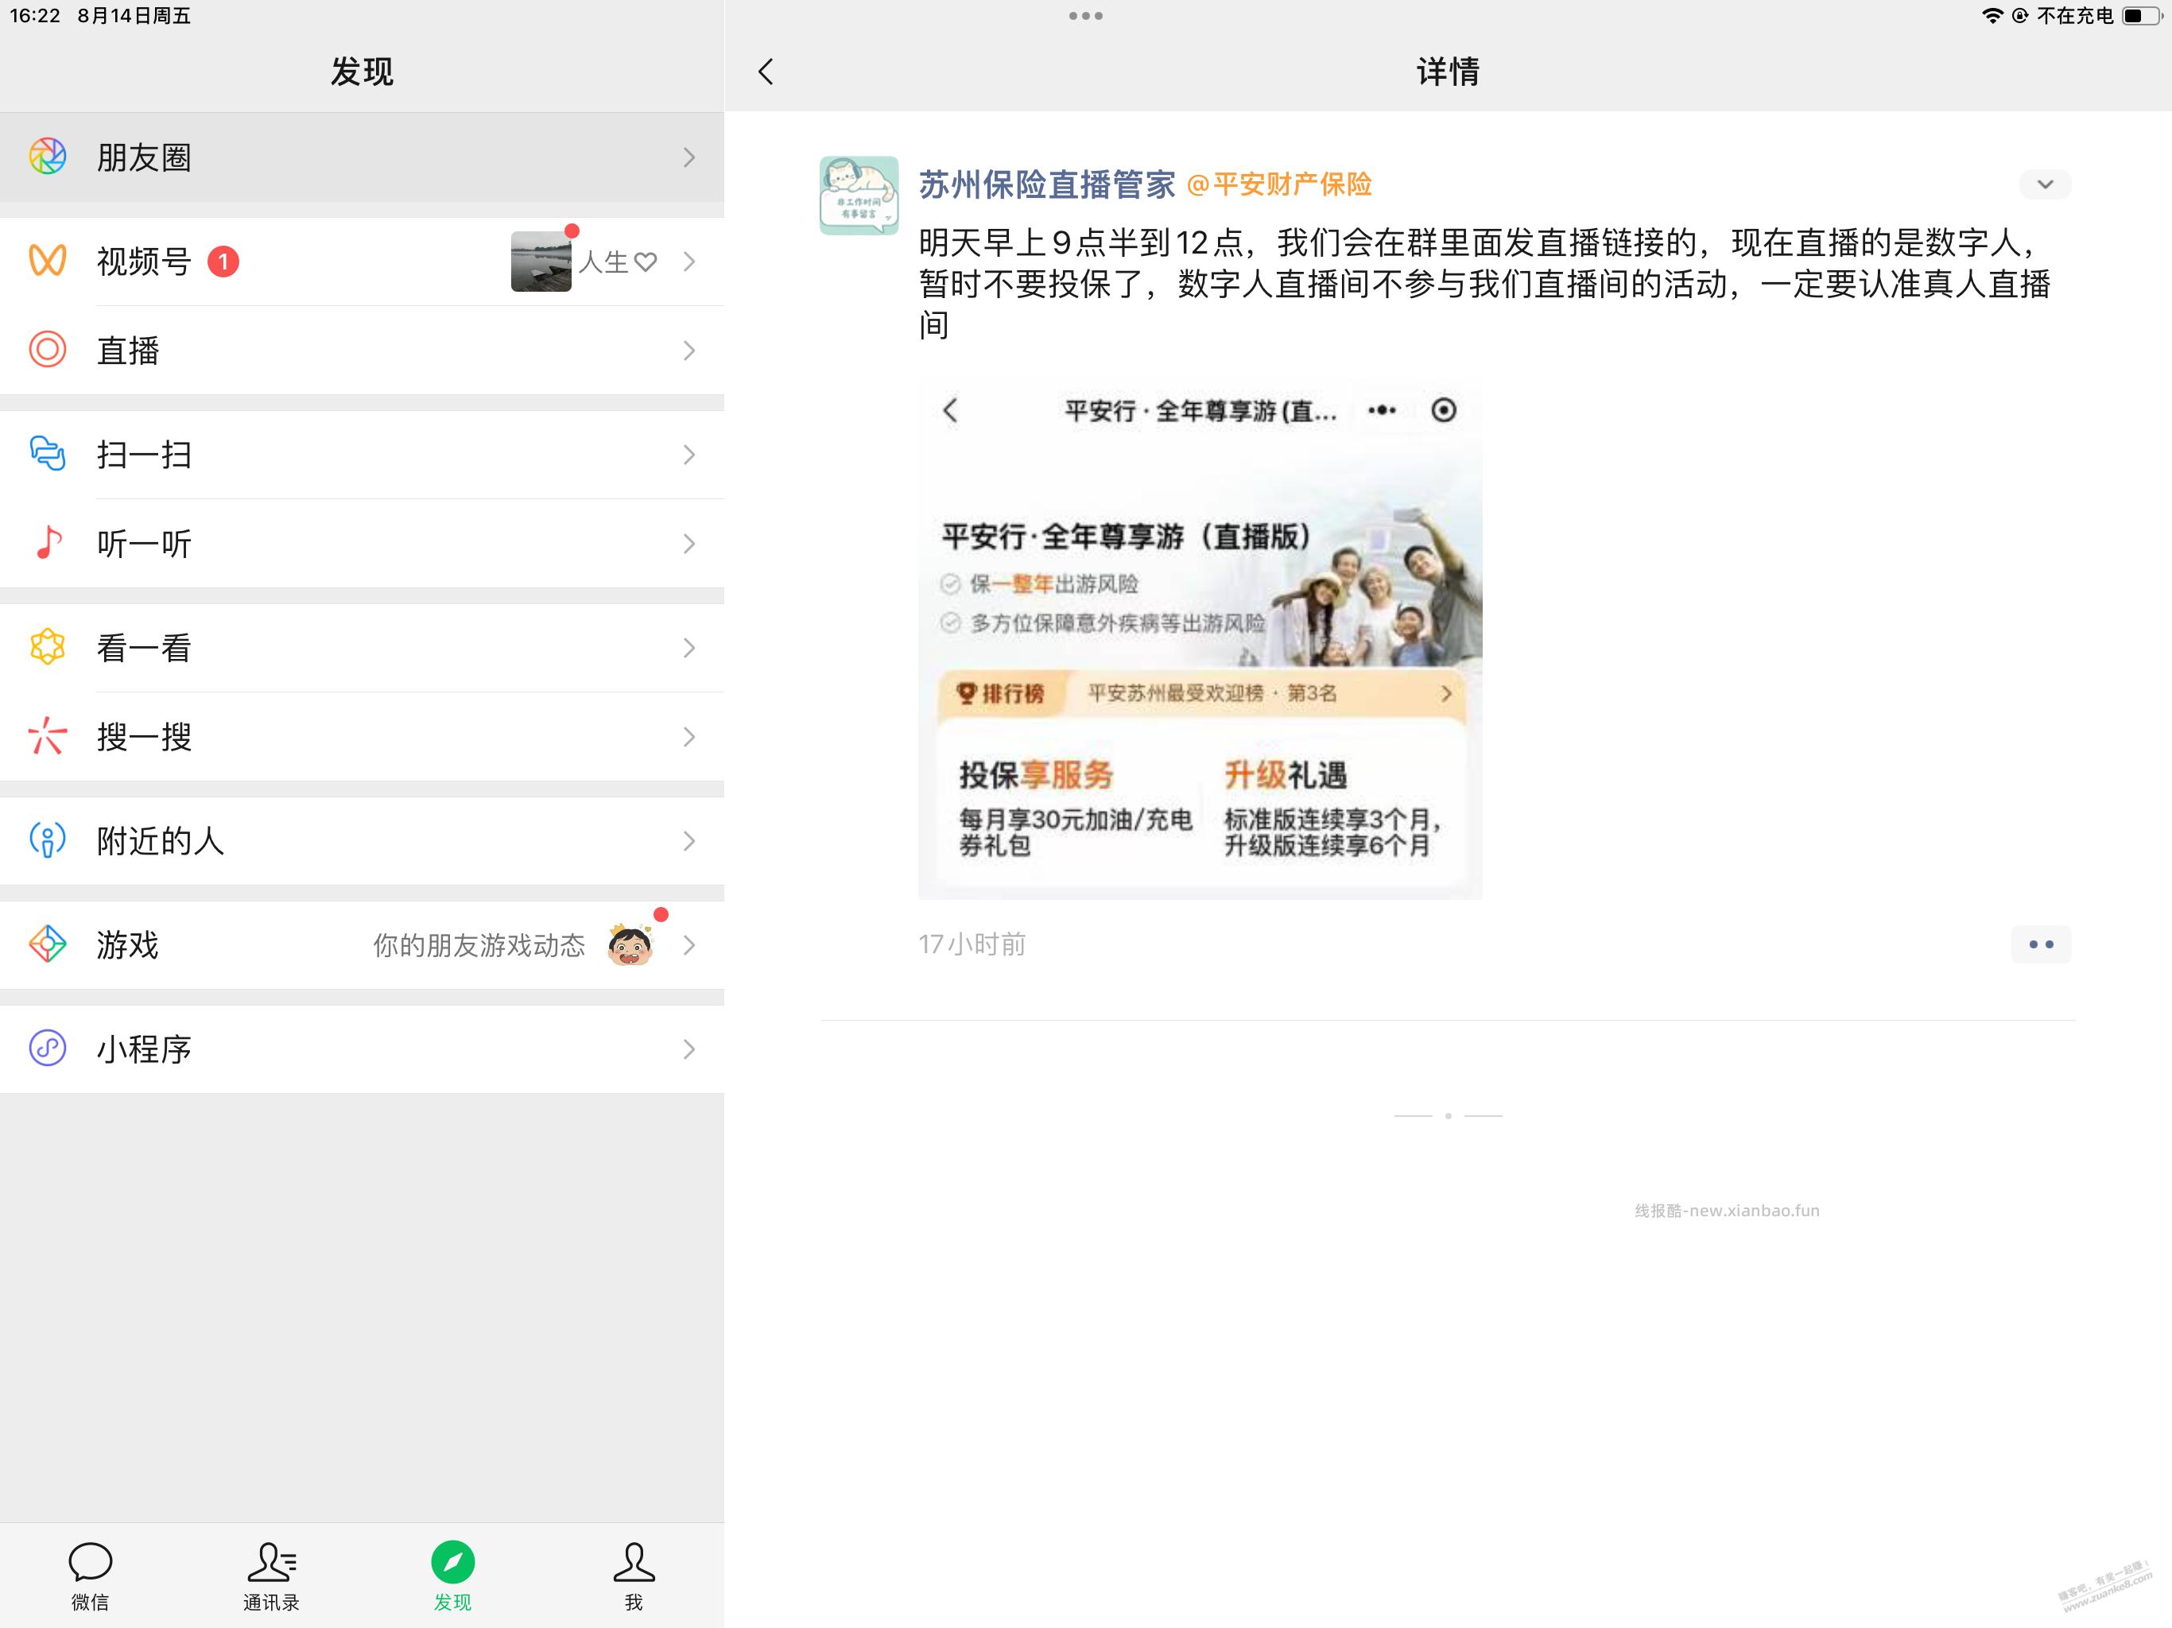Open the Moments (朋友圈) colorful shutter icon
2172x1628 pixels.
tap(47, 157)
